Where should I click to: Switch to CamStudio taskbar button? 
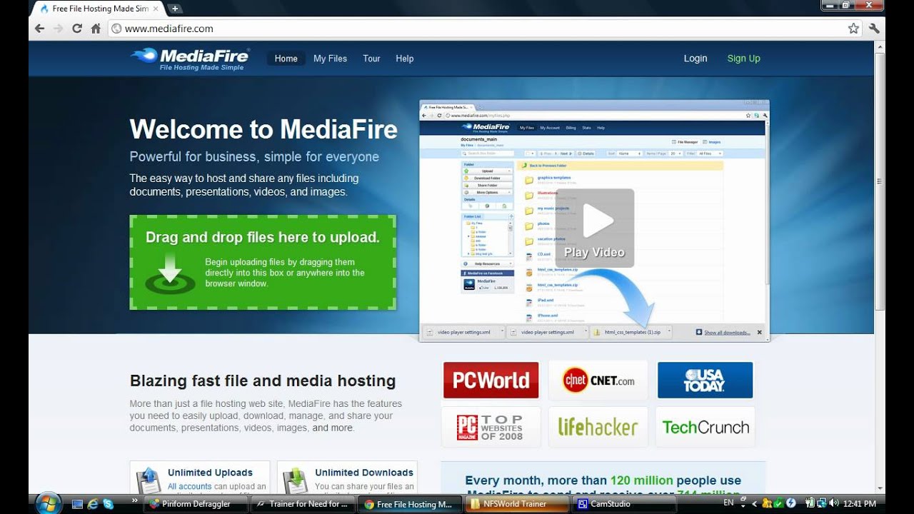624,504
